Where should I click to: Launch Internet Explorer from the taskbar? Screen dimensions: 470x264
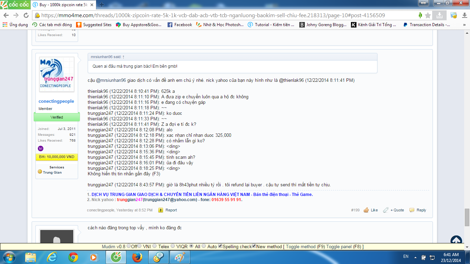[x=52, y=257]
